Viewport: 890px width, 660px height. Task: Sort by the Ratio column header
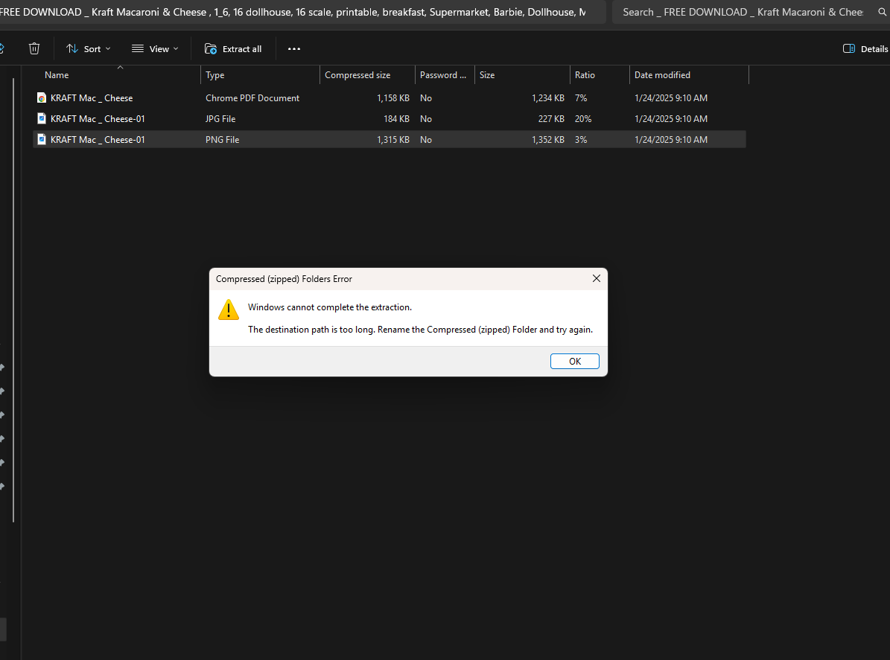[600, 75]
